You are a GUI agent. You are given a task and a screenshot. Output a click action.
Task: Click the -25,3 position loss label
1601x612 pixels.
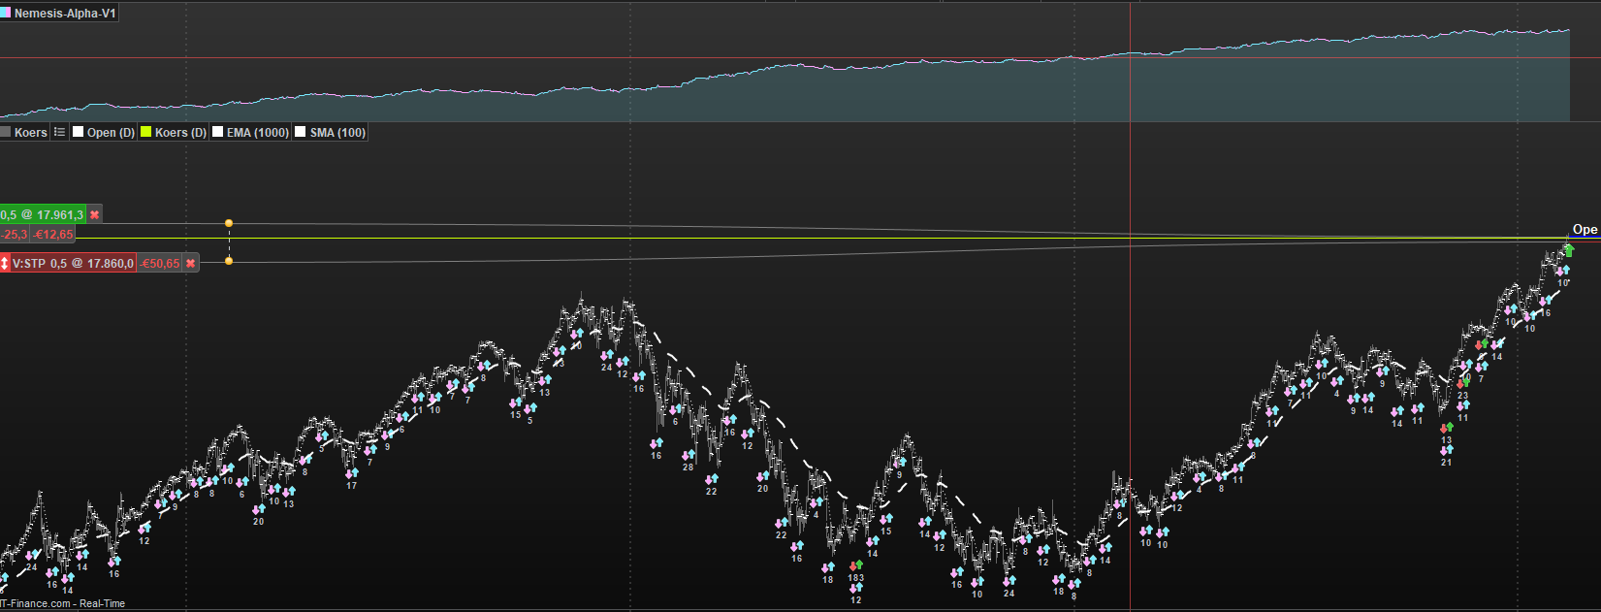[x=15, y=234]
